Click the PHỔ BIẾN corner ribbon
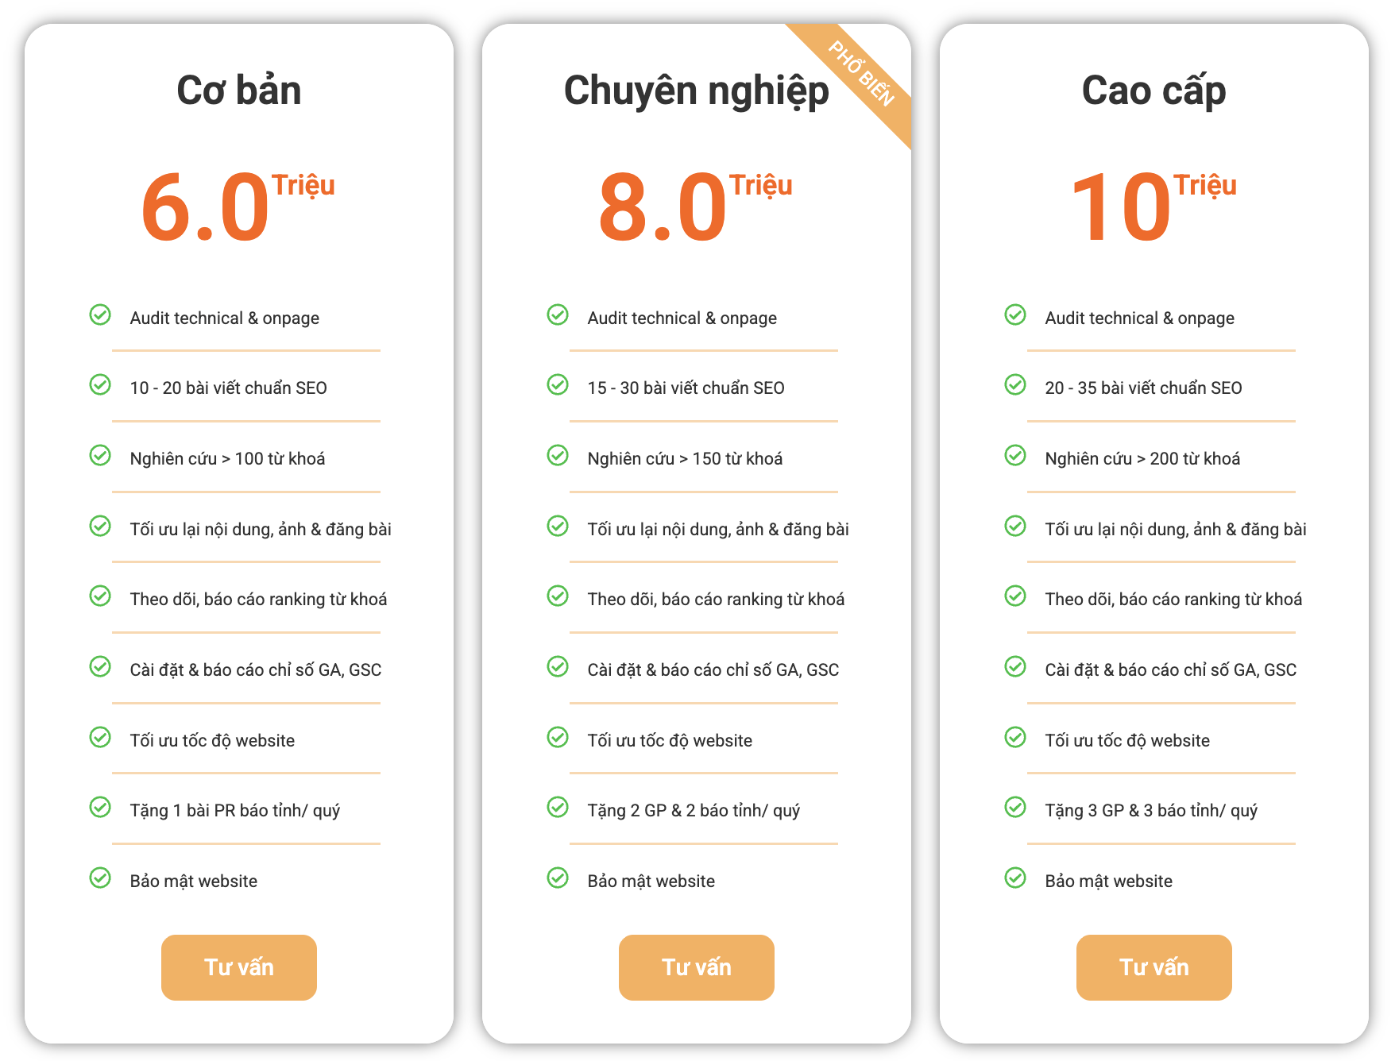The width and height of the screenshot is (1395, 1061). pos(862,73)
